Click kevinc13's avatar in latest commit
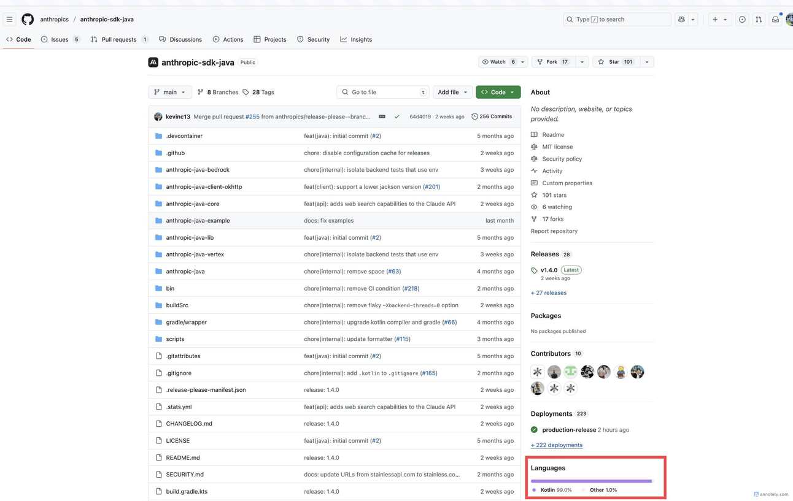Viewport: 793px width, 501px height. point(158,117)
